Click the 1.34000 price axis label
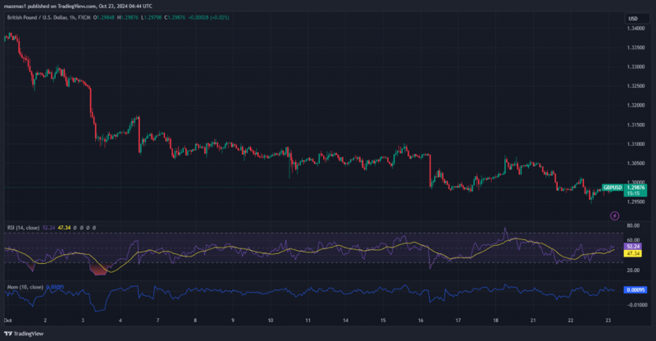Screen dimensions: 656x341 coord(635,29)
